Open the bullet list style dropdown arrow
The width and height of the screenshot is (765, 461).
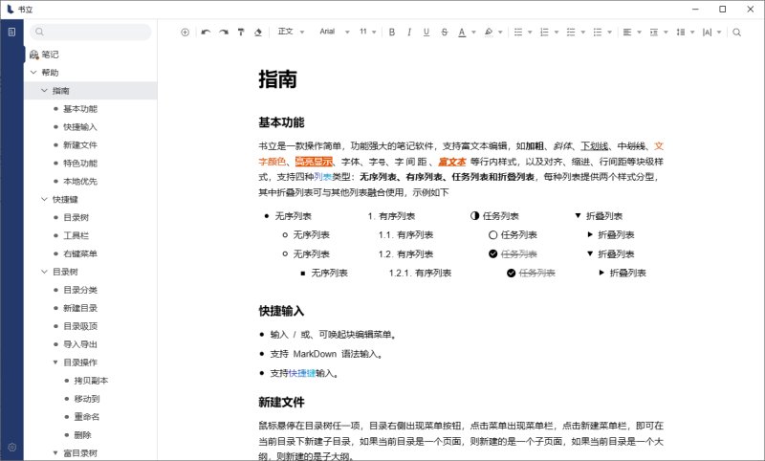pos(530,33)
